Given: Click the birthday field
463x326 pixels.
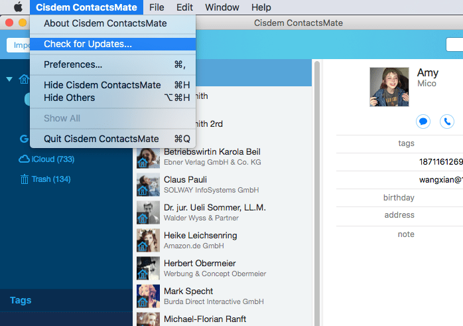Looking at the screenshot, I should (399, 197).
